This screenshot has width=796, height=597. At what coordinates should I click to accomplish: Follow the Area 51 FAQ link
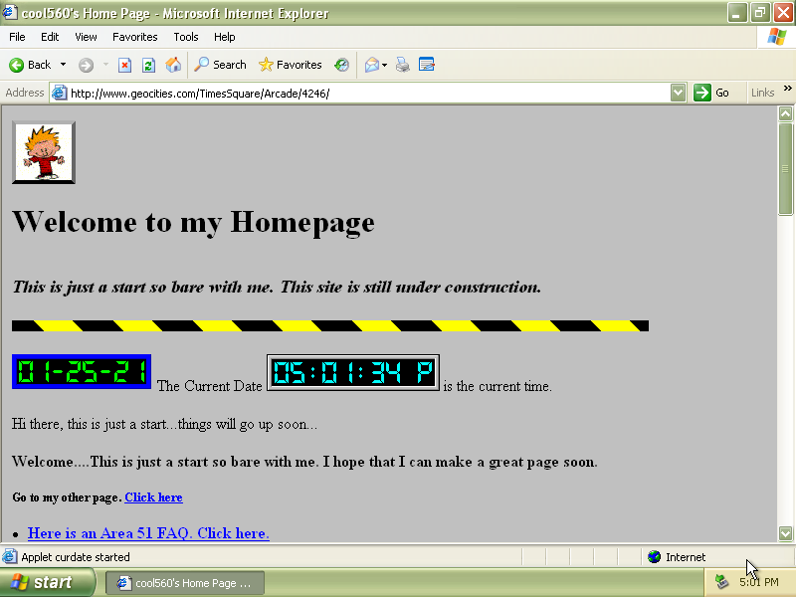(148, 533)
